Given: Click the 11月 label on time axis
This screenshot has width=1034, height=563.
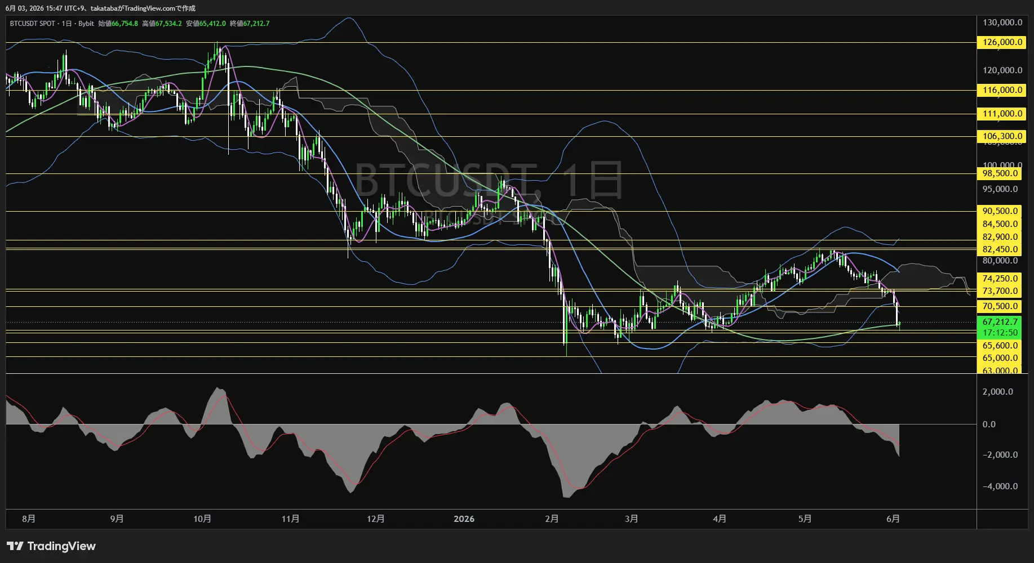Looking at the screenshot, I should coord(290,519).
